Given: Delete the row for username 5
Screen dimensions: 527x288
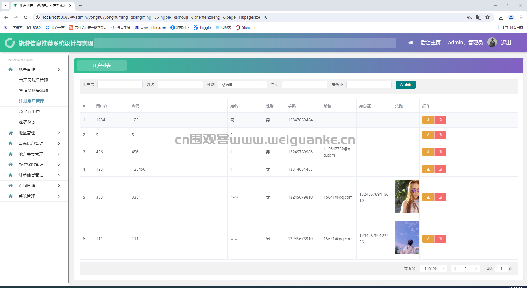Looking at the screenshot, I should 440,135.
